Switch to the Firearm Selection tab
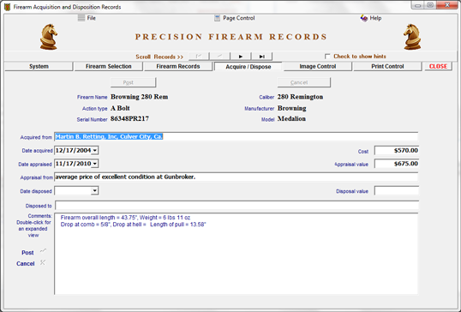 [x=109, y=67]
